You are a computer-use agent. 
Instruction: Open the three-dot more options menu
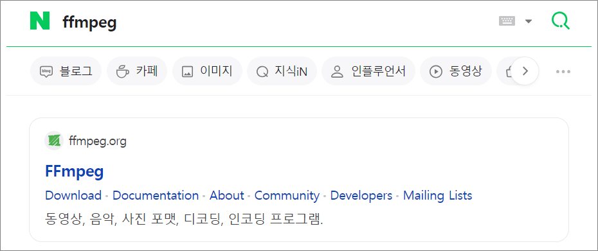point(563,71)
